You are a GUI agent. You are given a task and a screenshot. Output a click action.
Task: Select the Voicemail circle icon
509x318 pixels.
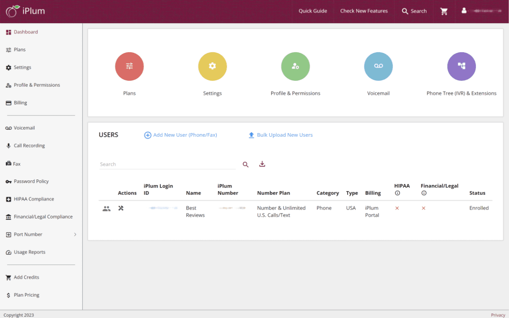click(378, 66)
